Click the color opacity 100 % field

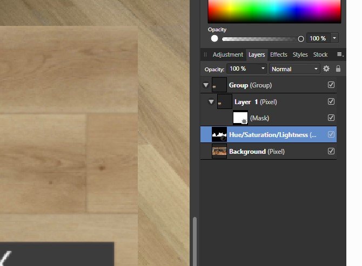319,38
